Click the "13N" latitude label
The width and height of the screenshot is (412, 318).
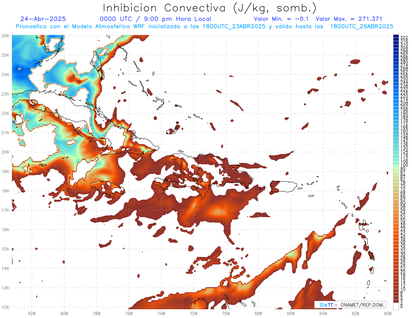[5, 287]
